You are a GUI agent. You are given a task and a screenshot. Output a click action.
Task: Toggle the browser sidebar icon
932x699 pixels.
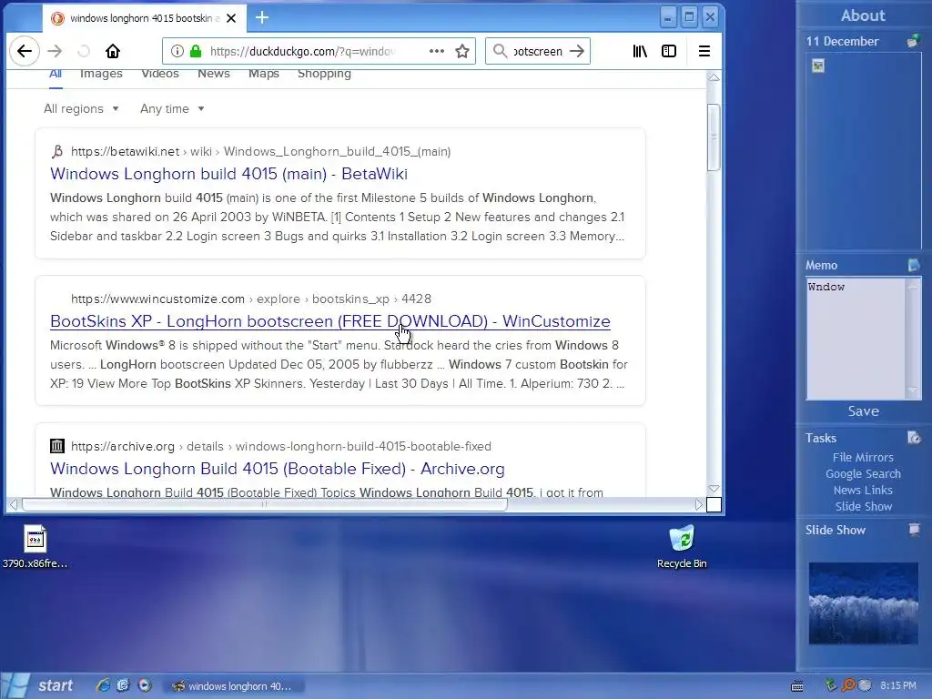coord(669,51)
